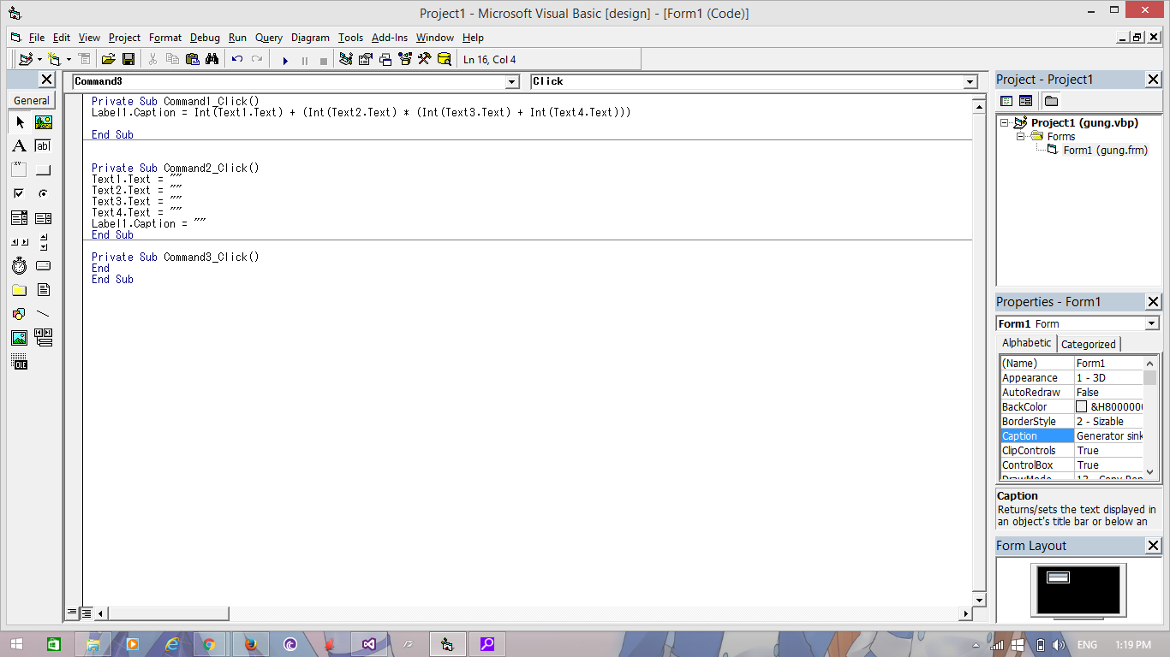
Task: Switch to the Categorized tab
Action: [x=1089, y=344]
